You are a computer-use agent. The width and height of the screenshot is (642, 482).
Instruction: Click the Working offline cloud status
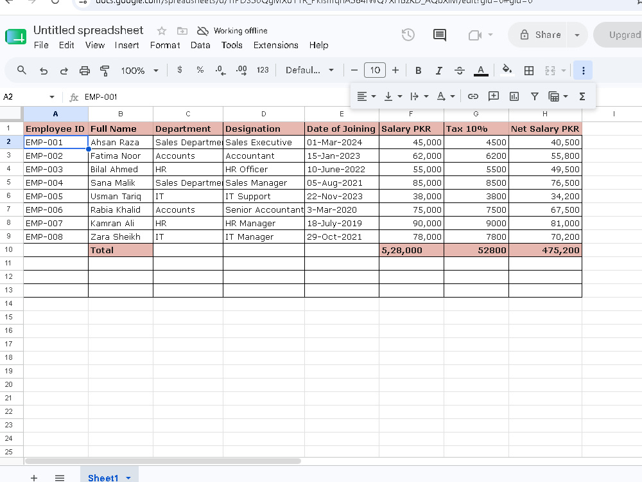232,31
